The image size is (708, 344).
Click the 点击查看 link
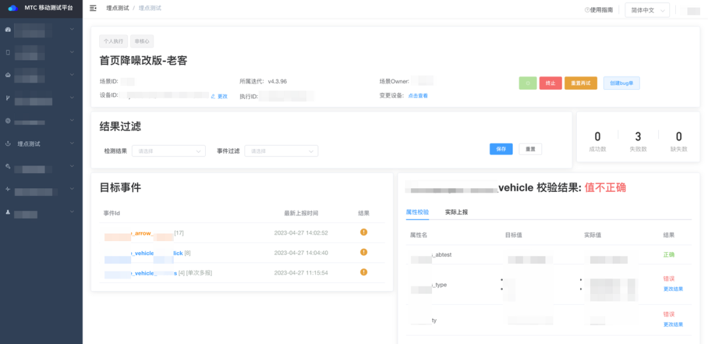coord(418,96)
